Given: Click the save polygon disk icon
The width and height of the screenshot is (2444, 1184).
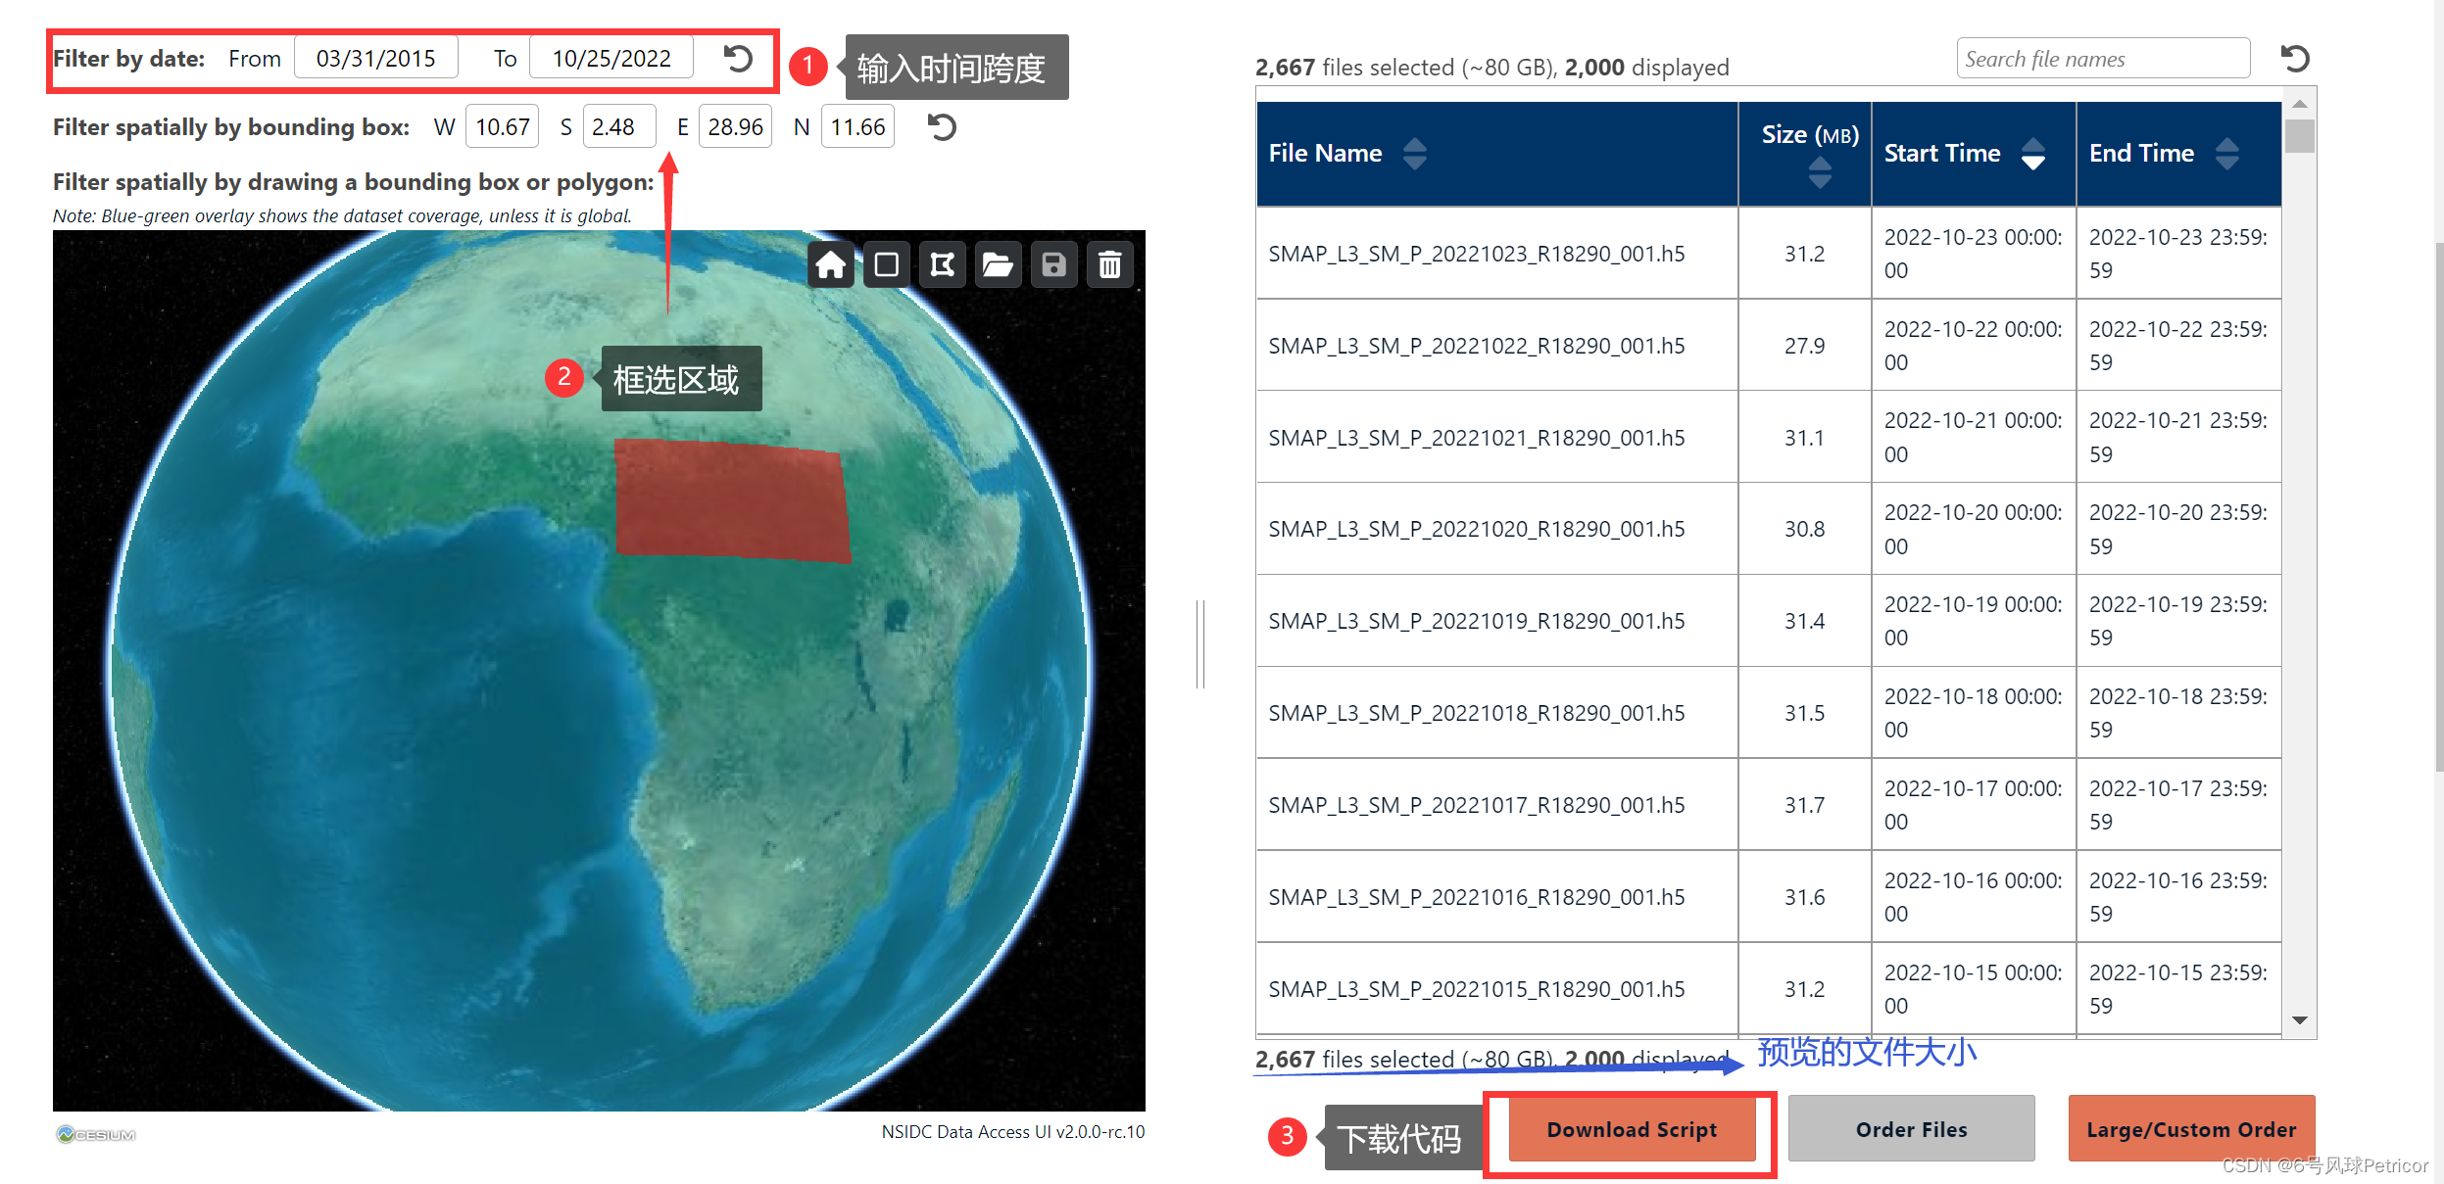Looking at the screenshot, I should (x=1053, y=264).
